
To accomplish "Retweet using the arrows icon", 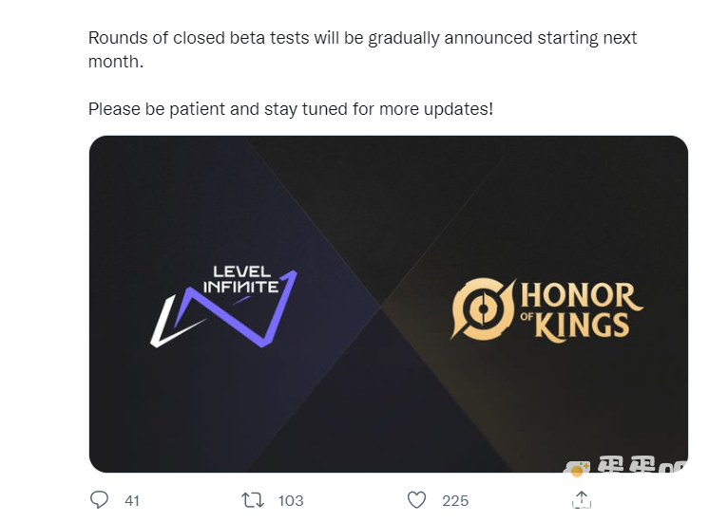I will [x=253, y=500].
